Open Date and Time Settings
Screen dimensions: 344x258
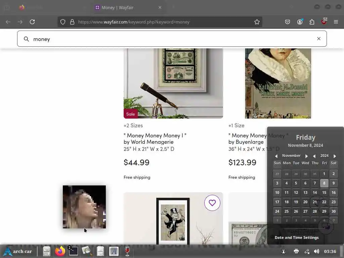tap(297, 238)
